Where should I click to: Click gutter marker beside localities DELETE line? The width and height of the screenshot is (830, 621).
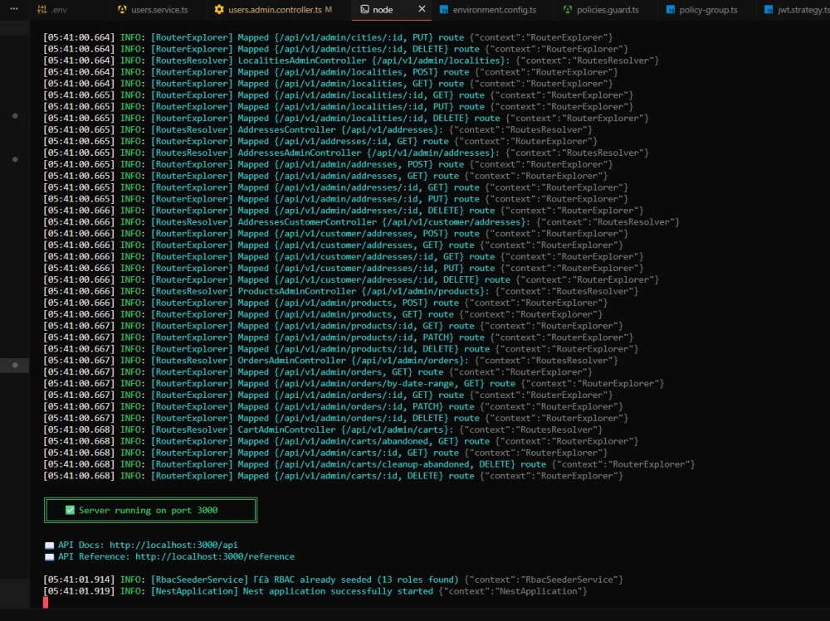tap(15, 115)
